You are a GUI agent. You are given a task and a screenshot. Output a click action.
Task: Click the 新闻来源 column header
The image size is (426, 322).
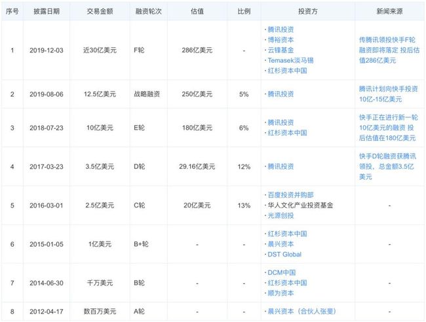389,11
